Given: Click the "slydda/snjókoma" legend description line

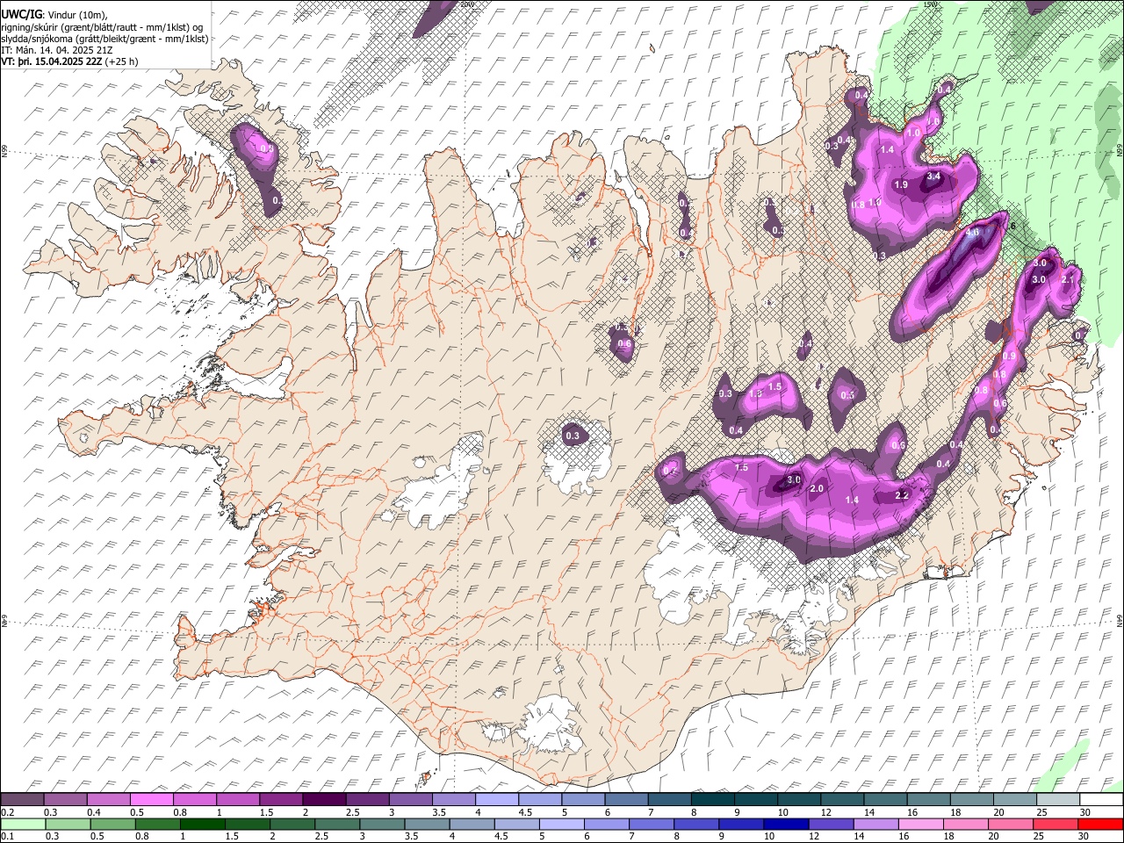Looking at the screenshot, I should pos(104,38).
